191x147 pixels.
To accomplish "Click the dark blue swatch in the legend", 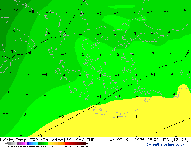I will (x=28, y=143).
